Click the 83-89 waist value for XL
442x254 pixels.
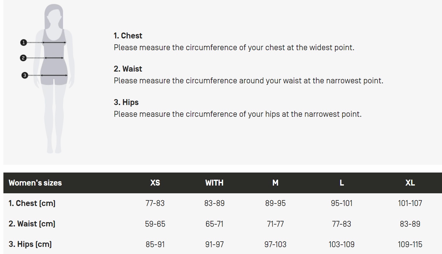point(410,224)
